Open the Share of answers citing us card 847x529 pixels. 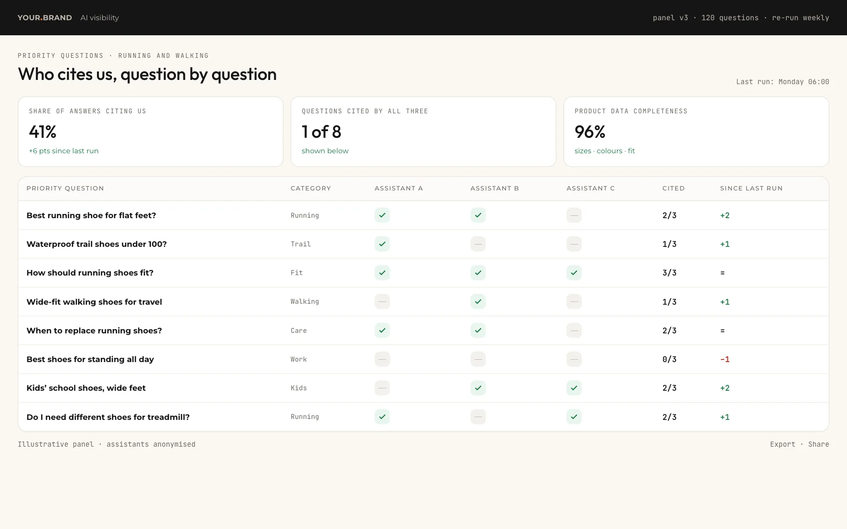pyautogui.click(x=151, y=132)
